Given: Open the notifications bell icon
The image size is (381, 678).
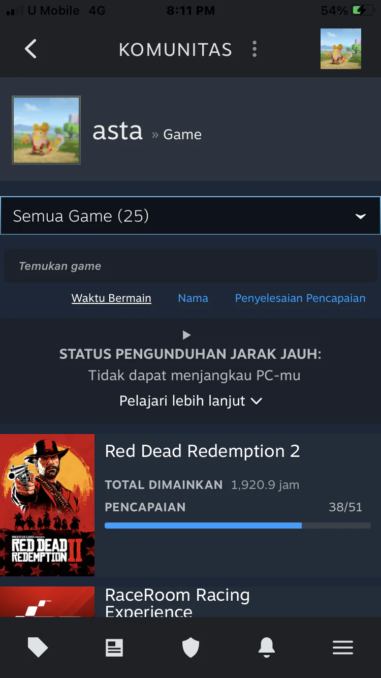Looking at the screenshot, I should click(267, 648).
